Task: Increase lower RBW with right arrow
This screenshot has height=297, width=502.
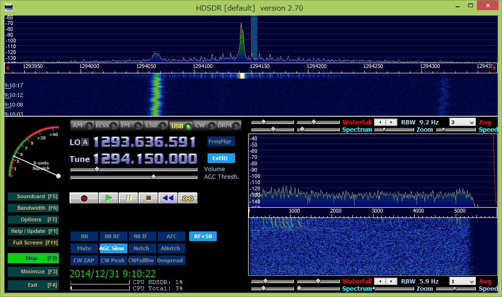Action: click(391, 282)
